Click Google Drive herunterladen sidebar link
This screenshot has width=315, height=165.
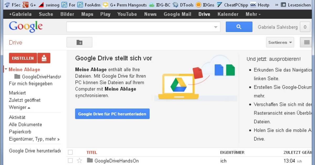click(x=35, y=151)
